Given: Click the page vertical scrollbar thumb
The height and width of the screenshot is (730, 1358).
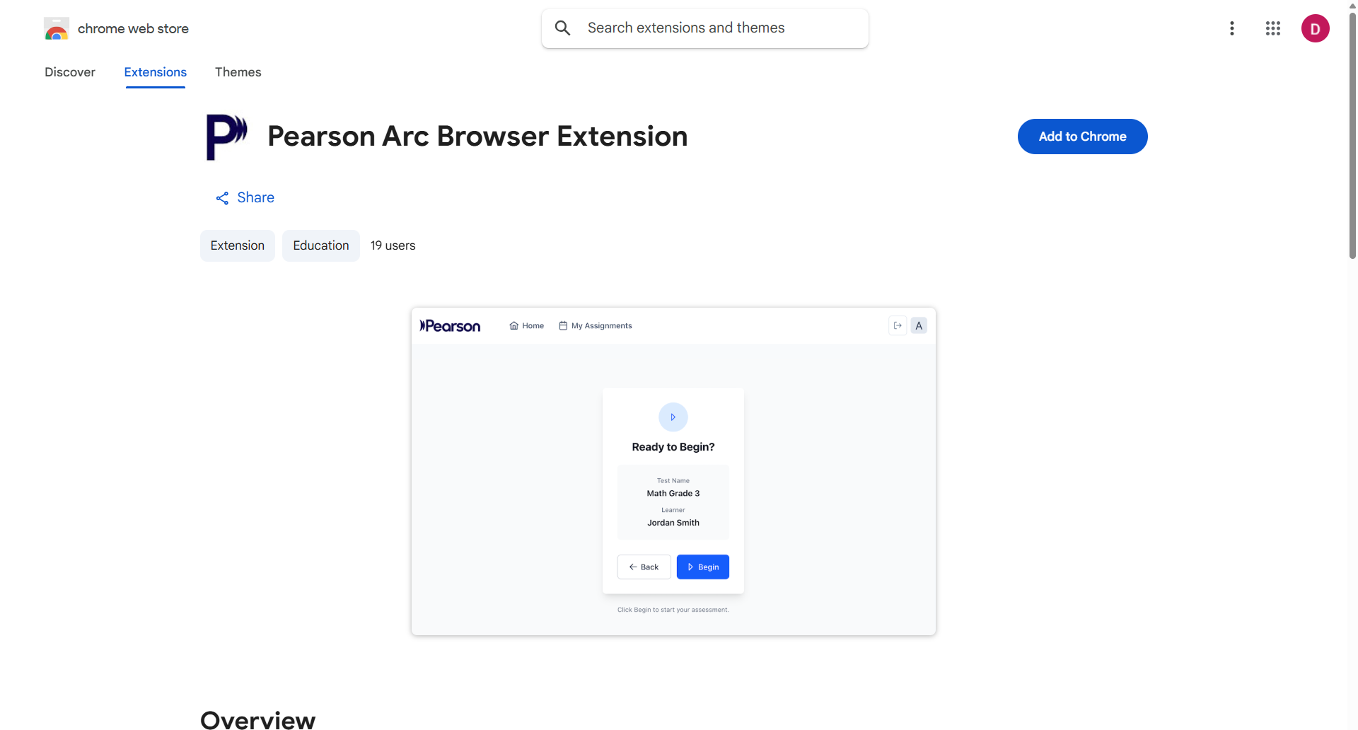Looking at the screenshot, I should pyautogui.click(x=1352, y=134).
